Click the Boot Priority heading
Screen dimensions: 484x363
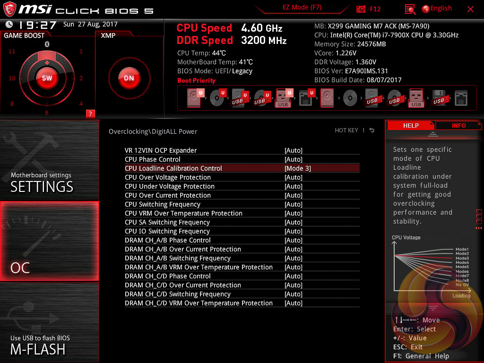[196, 80]
